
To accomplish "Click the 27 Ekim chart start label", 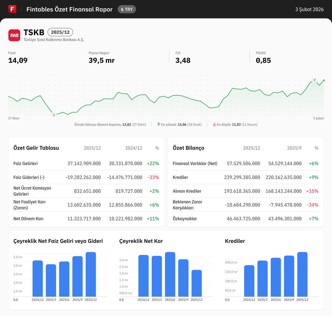I will click(14, 118).
